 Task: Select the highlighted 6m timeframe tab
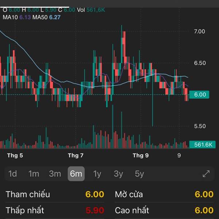tap(76, 174)
